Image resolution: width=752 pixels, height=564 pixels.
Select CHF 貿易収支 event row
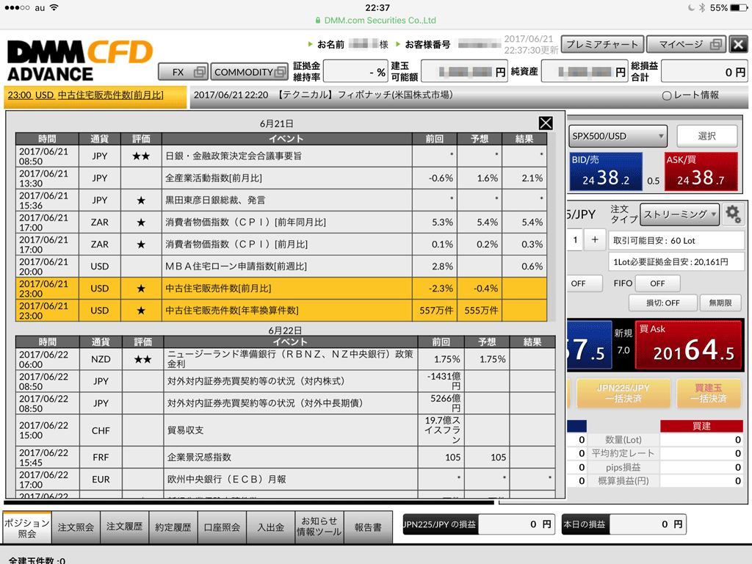point(286,430)
